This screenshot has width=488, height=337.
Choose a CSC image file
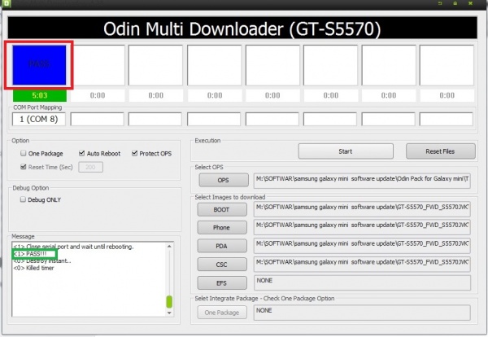click(x=222, y=265)
